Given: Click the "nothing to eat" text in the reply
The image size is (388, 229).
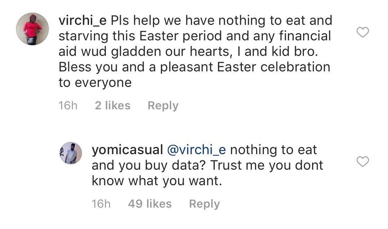Looking at the screenshot, I should coord(273,150).
